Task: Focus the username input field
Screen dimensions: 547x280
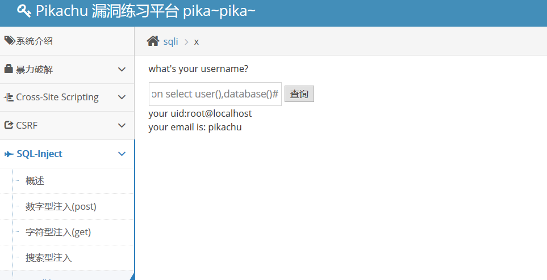Action: coord(215,94)
